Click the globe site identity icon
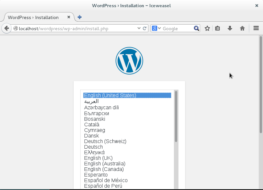 click(x=16, y=29)
